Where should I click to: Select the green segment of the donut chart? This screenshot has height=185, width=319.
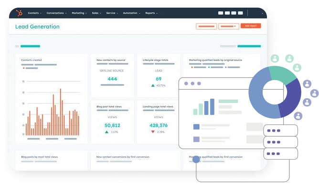tap(282, 74)
